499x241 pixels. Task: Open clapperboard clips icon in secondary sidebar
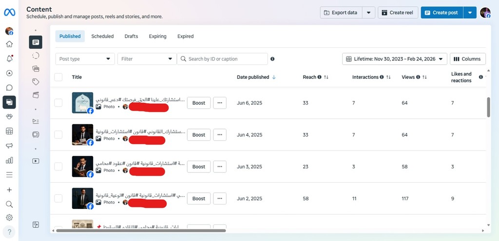tap(36, 95)
